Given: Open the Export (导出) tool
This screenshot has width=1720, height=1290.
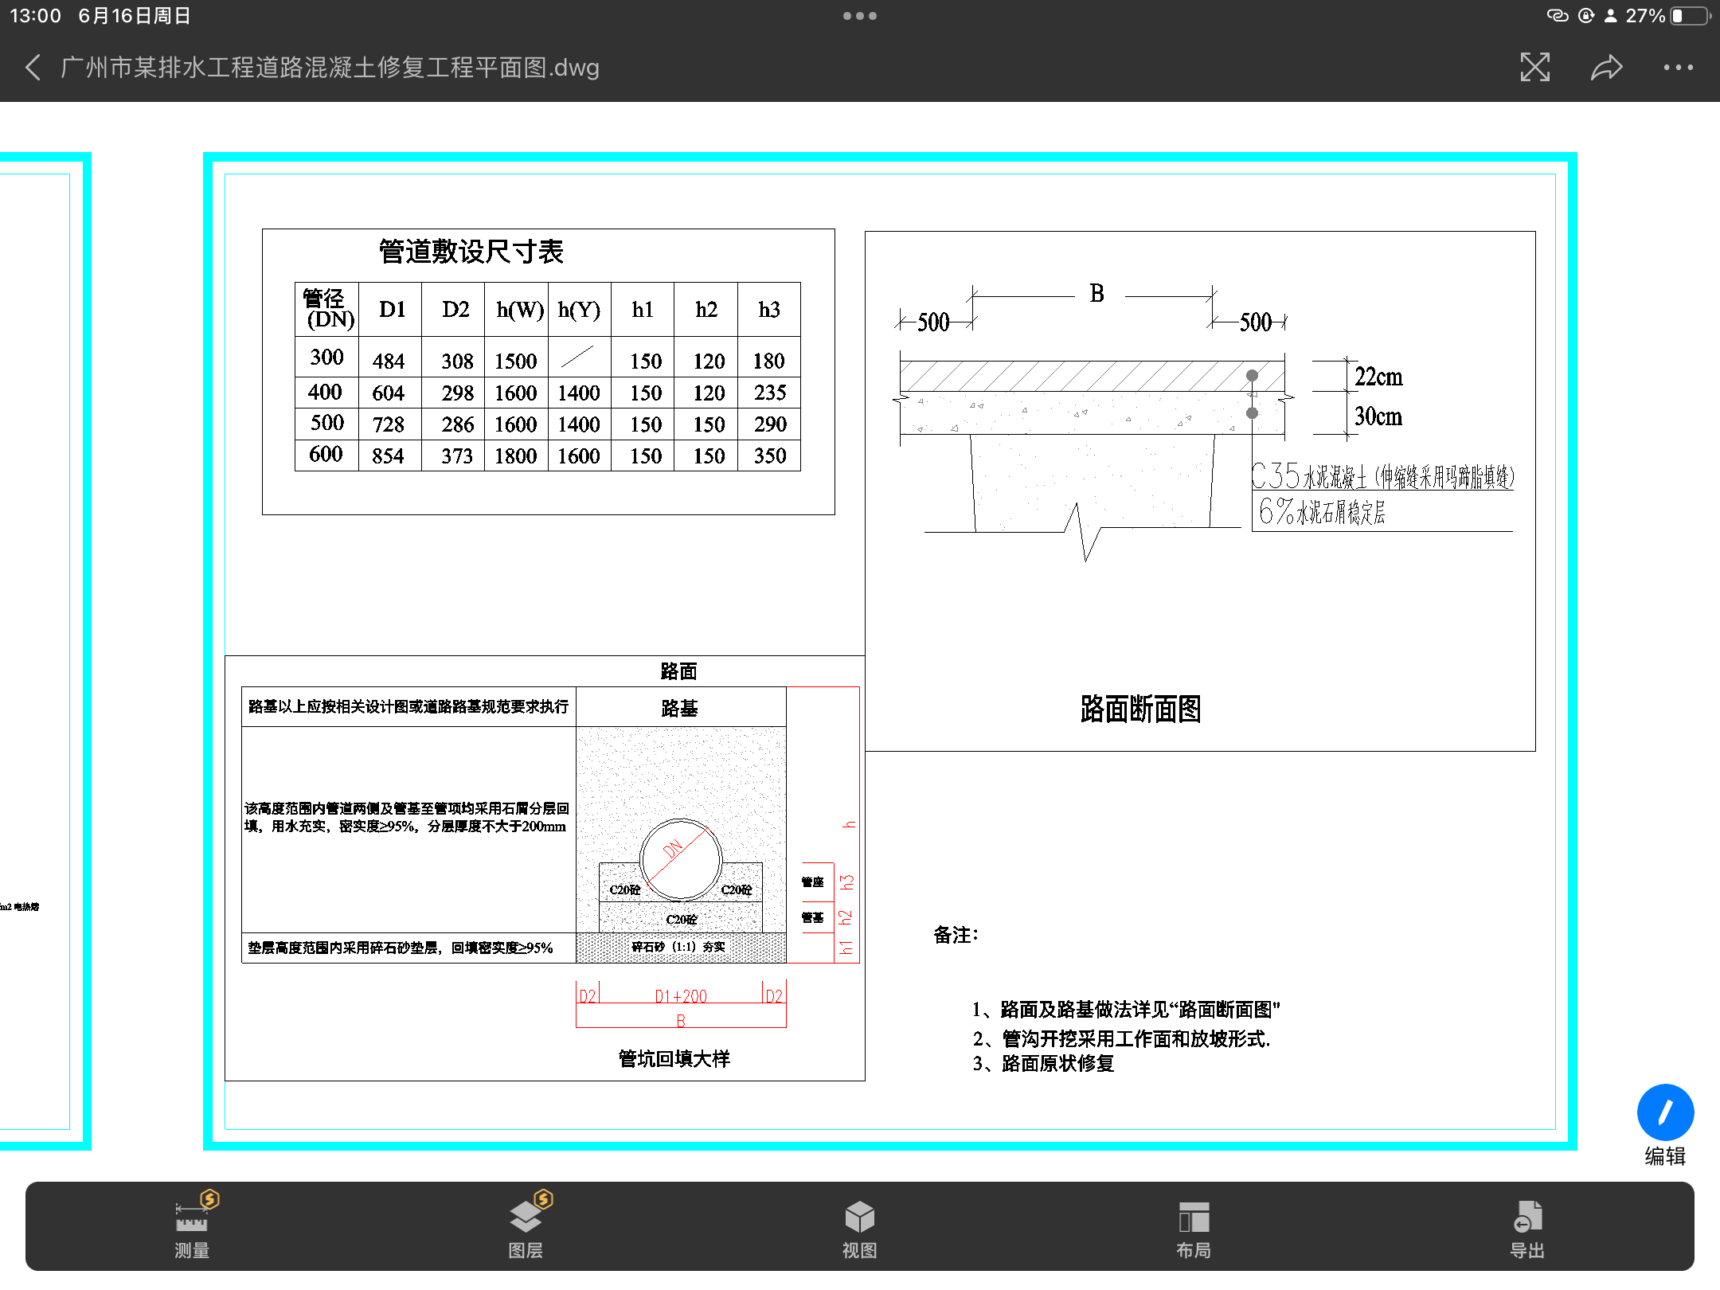Looking at the screenshot, I should click(x=1527, y=1229).
